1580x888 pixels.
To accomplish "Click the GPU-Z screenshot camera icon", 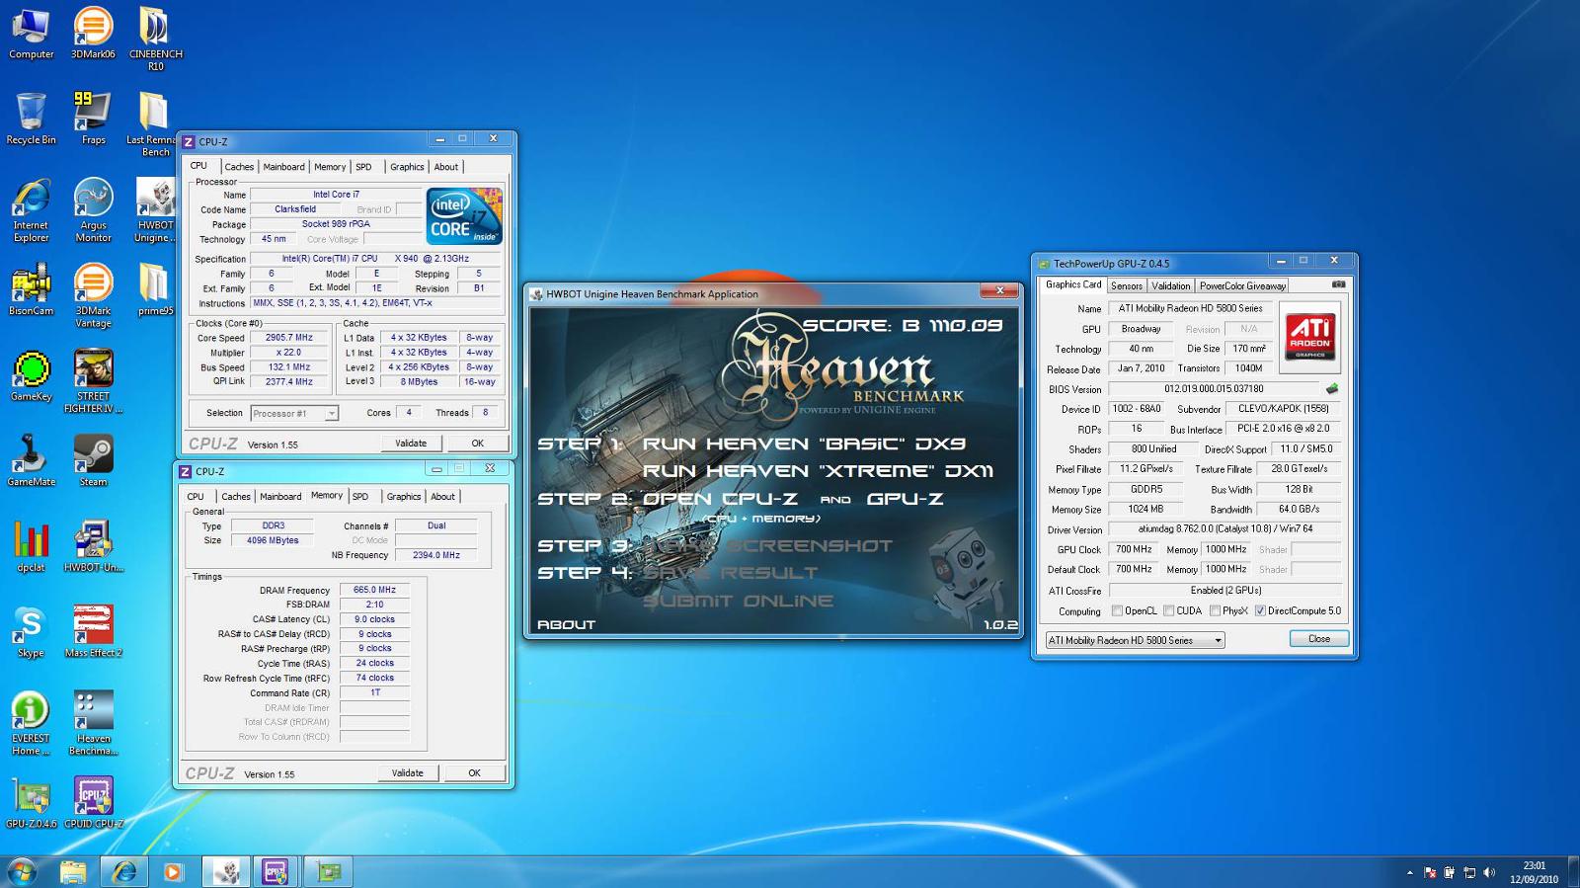I will point(1338,284).
